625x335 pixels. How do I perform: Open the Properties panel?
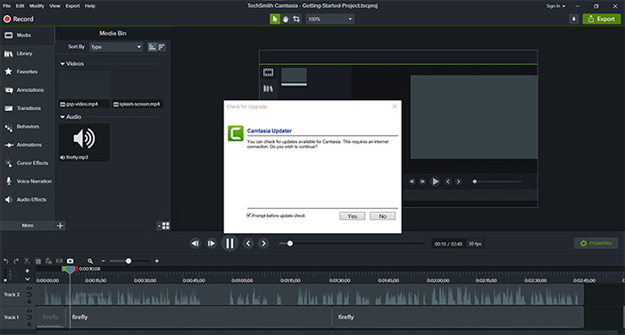(x=596, y=243)
